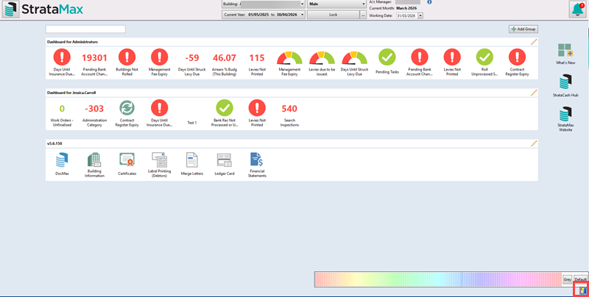Viewport: 589px width, 297px height.
Task: Apply the Grey colour theme button
Action: click(567, 279)
